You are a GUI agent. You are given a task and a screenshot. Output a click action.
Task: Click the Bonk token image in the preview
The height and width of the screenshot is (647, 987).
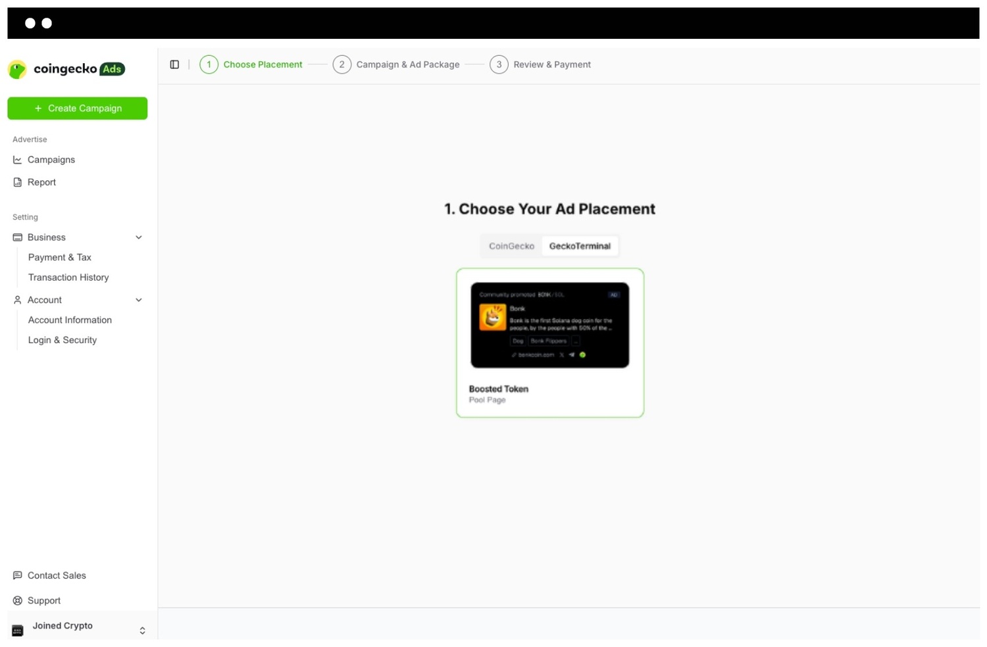(492, 318)
